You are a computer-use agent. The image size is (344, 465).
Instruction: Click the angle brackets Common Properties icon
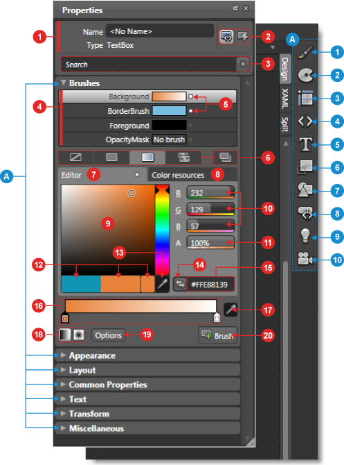tap(305, 121)
